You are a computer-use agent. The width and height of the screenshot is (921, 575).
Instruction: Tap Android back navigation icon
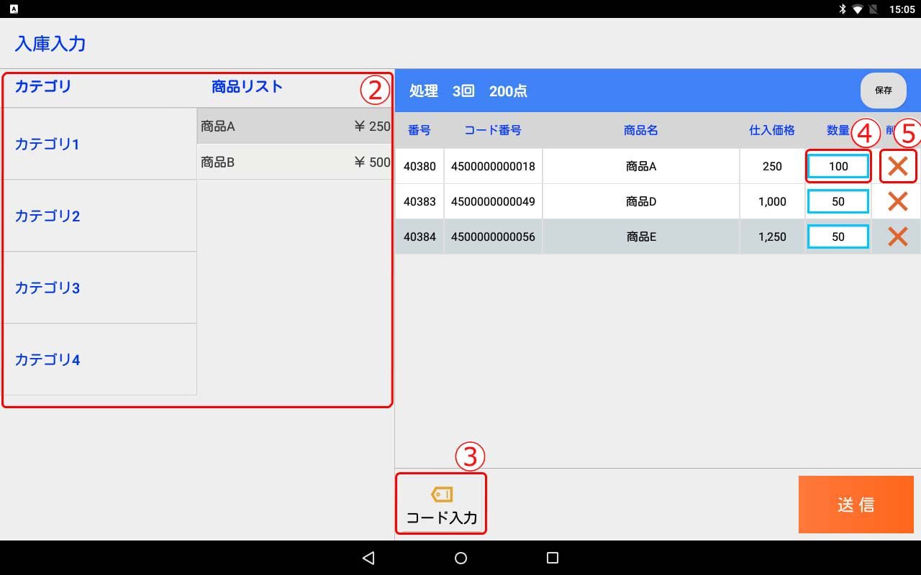[x=368, y=558]
